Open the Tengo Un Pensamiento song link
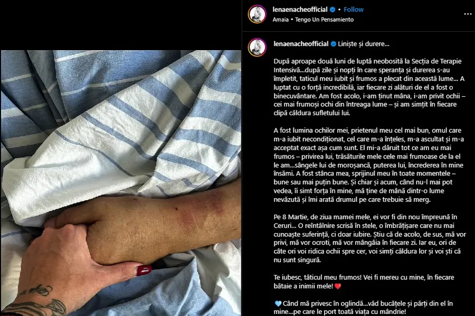Viewport: 475px width, 316px height. [325, 20]
